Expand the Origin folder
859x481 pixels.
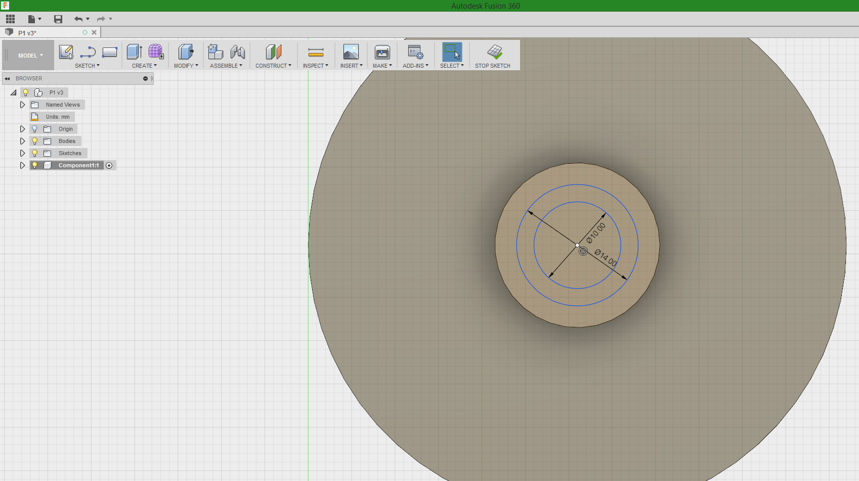[22, 129]
